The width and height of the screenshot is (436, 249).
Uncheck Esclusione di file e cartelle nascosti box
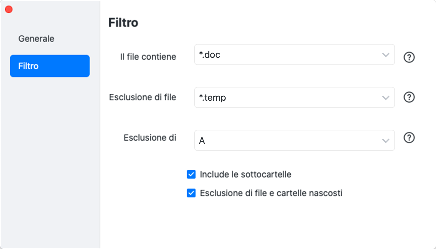point(191,193)
